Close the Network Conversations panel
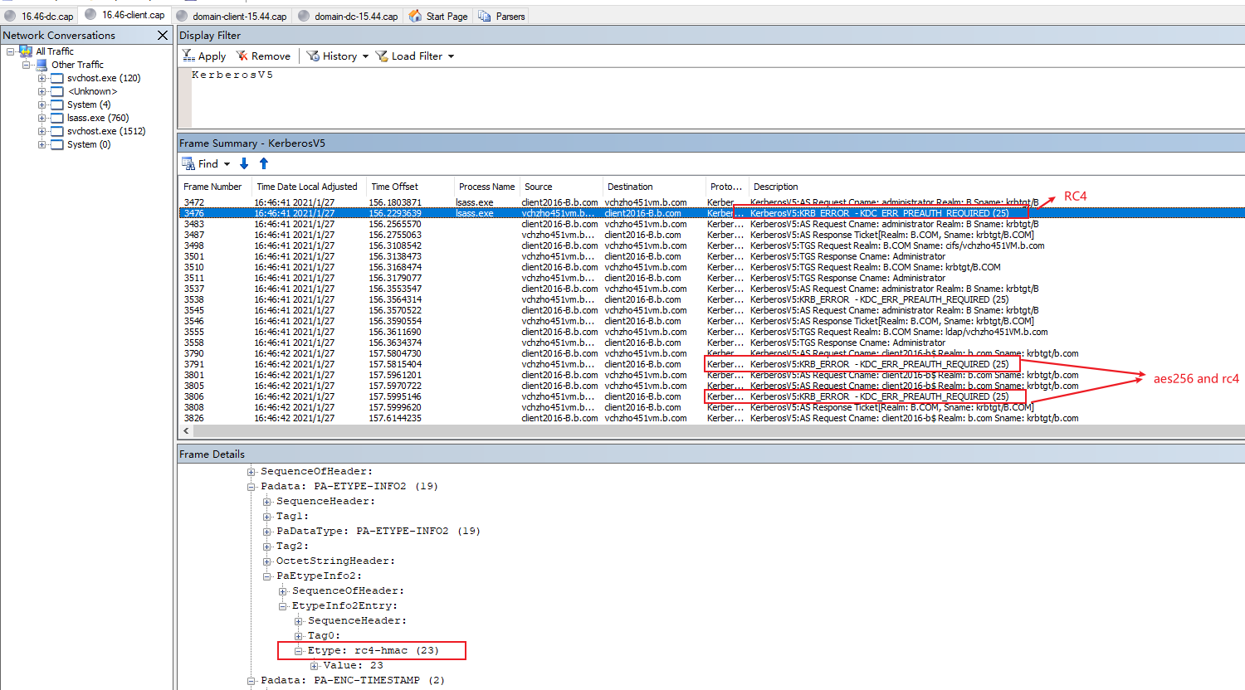Screen dimensions: 1245x690 coord(163,35)
